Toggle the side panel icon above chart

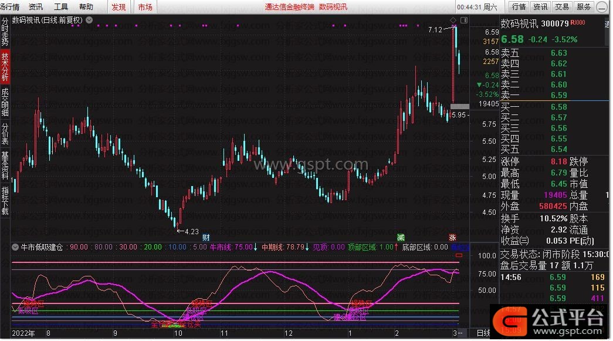pyautogui.click(x=464, y=21)
